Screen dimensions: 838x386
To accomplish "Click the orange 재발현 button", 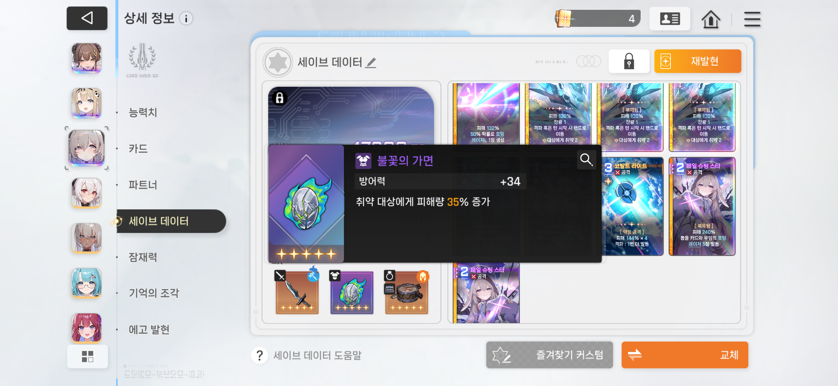I will pyautogui.click(x=698, y=61).
